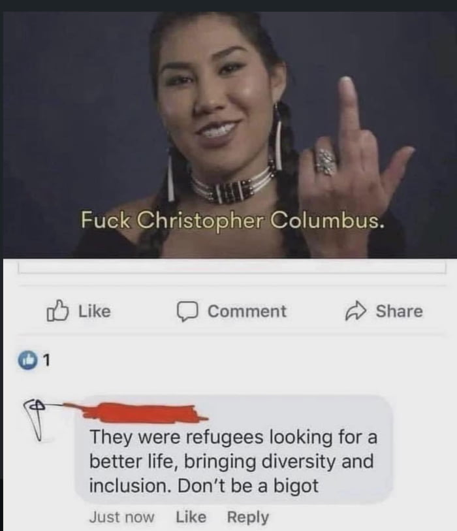This screenshot has width=457, height=531.
Task: Click the dark bar above the post image
Action: pos(228,6)
